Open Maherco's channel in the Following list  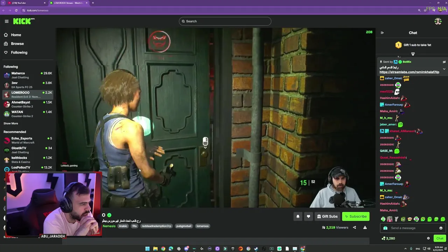[28, 75]
